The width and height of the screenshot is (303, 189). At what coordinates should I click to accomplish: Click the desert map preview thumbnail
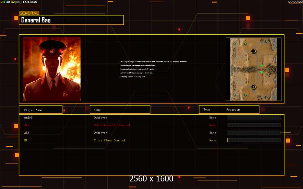click(253, 69)
